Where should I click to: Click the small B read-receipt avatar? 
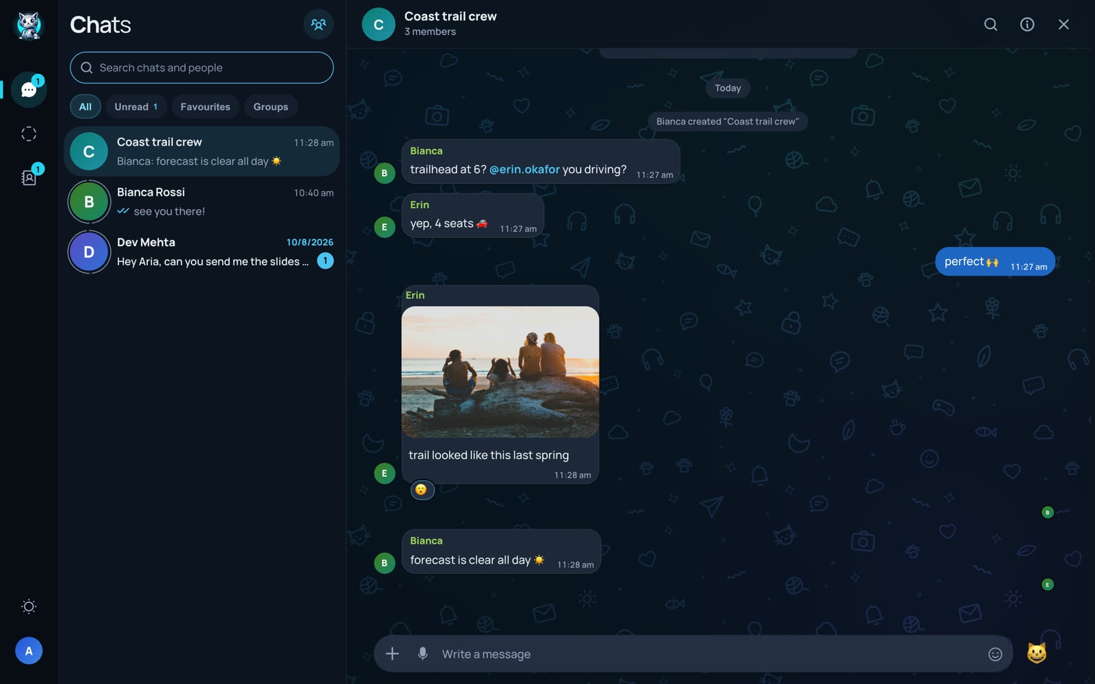pos(1047,512)
